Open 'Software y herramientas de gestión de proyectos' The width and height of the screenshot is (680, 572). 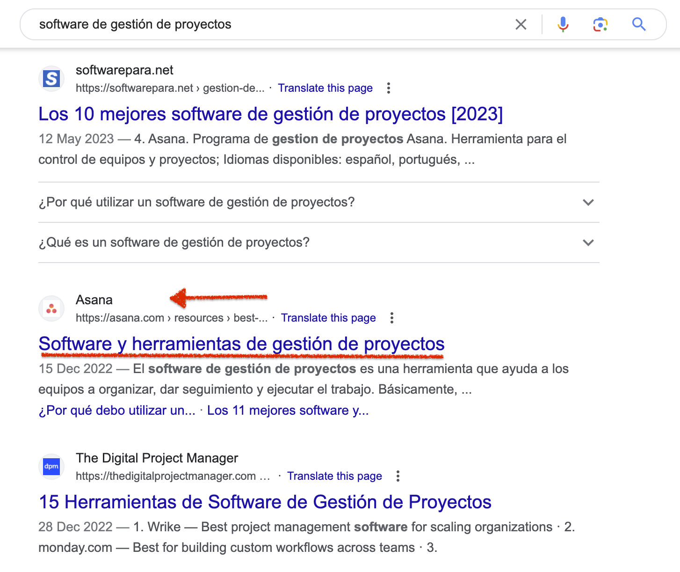(242, 344)
